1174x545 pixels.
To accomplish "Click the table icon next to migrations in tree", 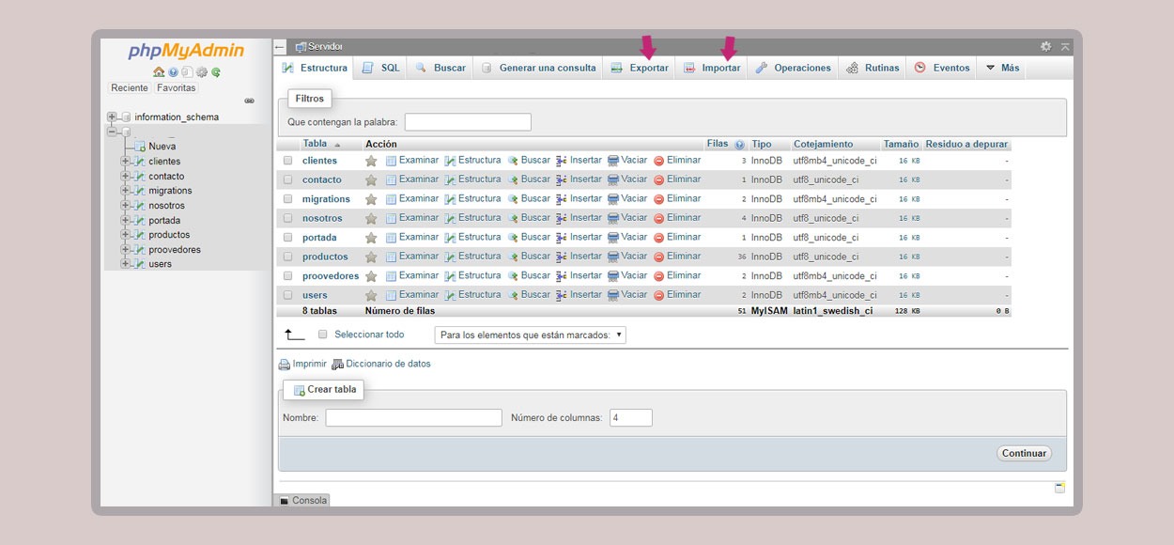I will coord(139,191).
